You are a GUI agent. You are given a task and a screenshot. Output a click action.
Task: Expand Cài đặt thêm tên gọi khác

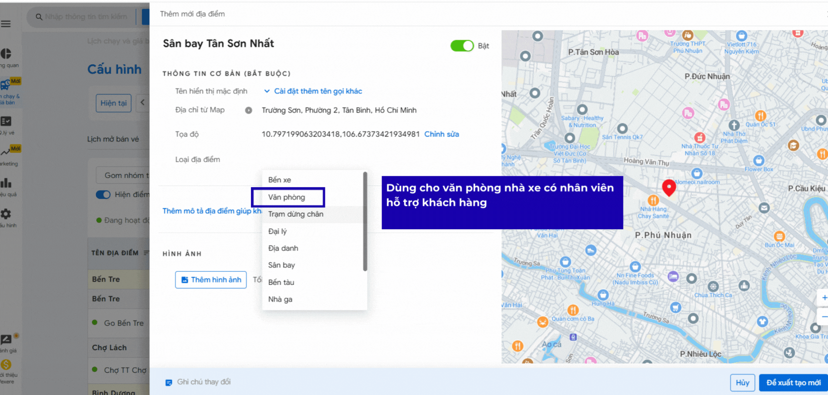tap(313, 91)
